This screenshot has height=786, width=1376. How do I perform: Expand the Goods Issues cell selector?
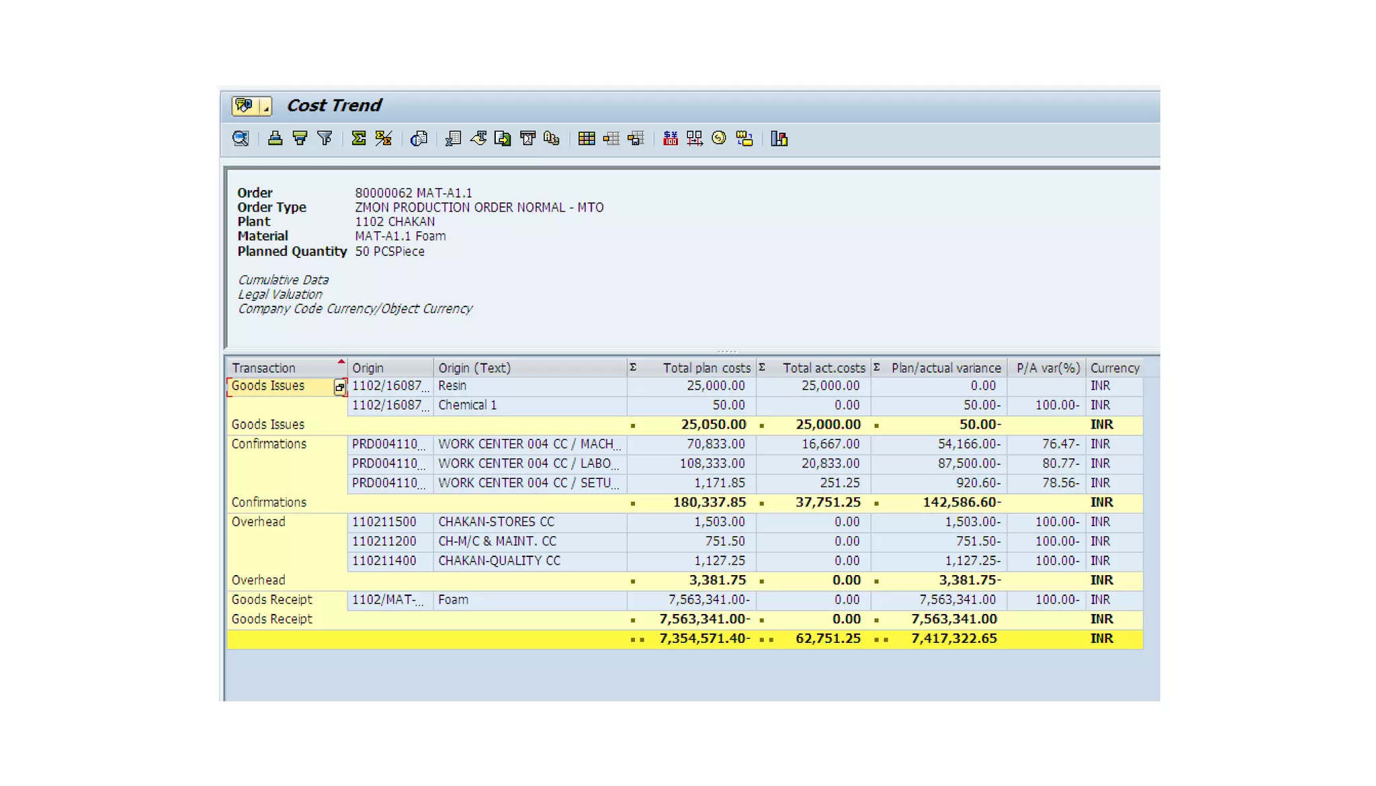[x=339, y=387]
